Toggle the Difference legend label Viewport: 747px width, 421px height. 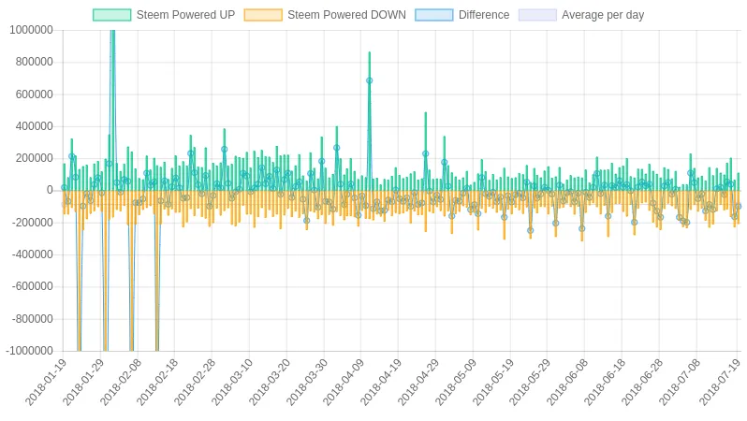(x=484, y=15)
